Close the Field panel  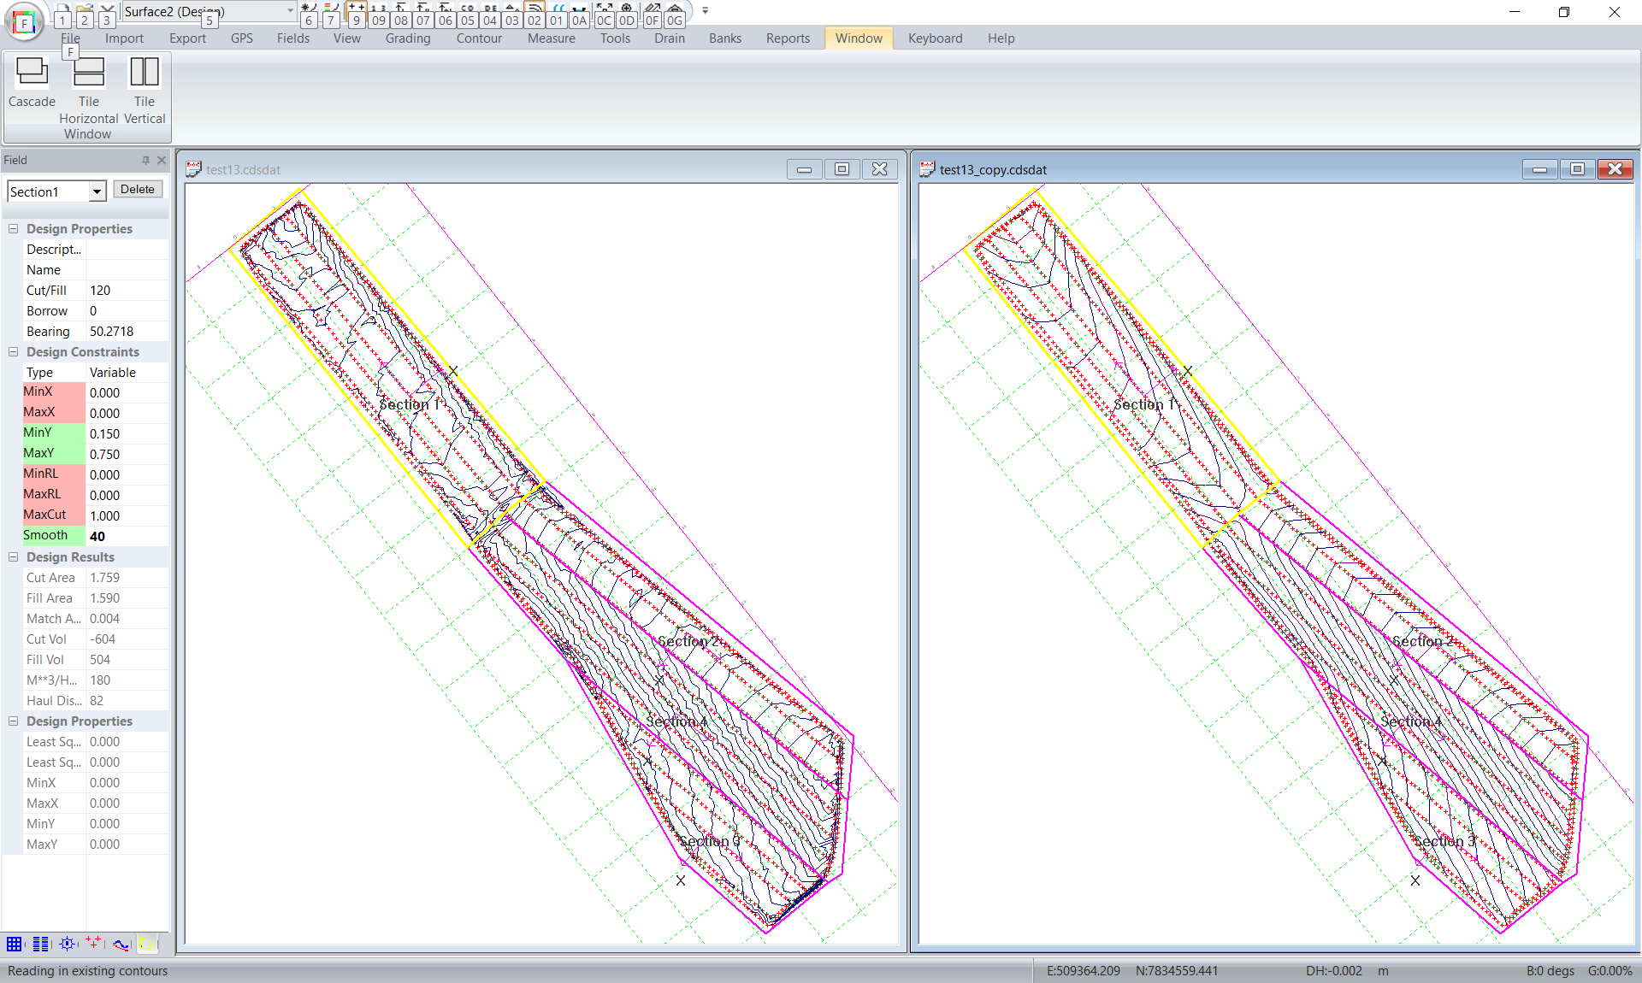[x=161, y=160]
